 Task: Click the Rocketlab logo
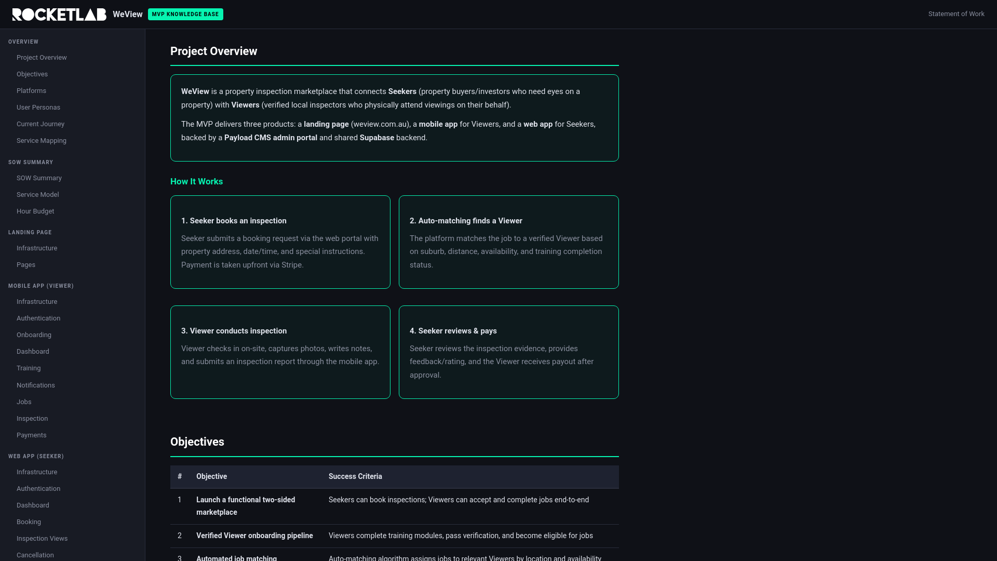tap(59, 15)
